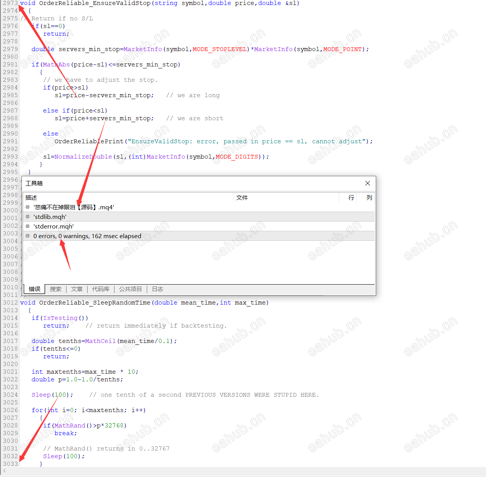This screenshot has height=477, width=486.
Task: Click function name OrderReliable_EnsureValidStop
Action: [95, 3]
